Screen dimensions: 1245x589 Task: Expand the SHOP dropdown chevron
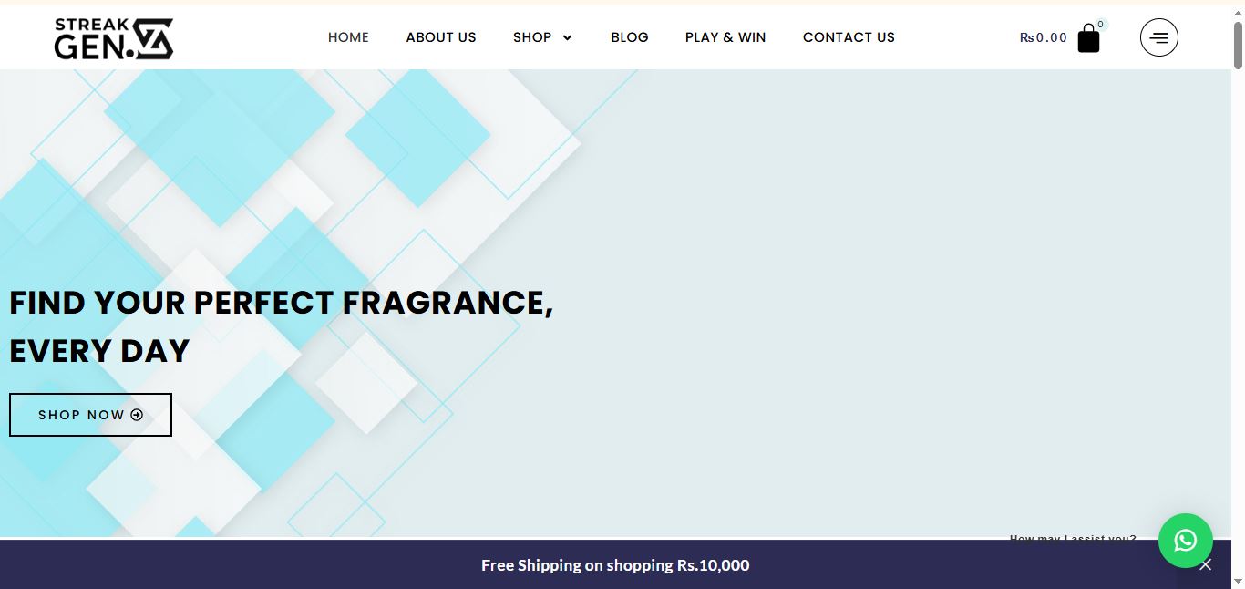pyautogui.click(x=567, y=37)
